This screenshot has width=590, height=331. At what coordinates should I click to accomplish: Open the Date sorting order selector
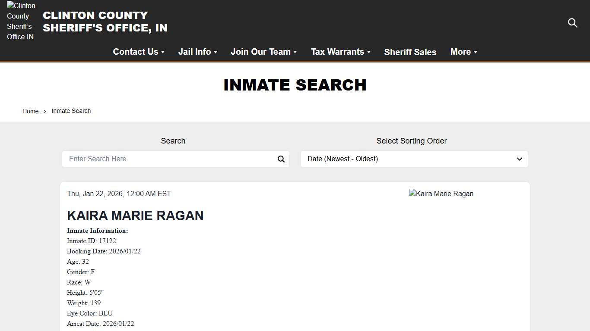point(414,159)
